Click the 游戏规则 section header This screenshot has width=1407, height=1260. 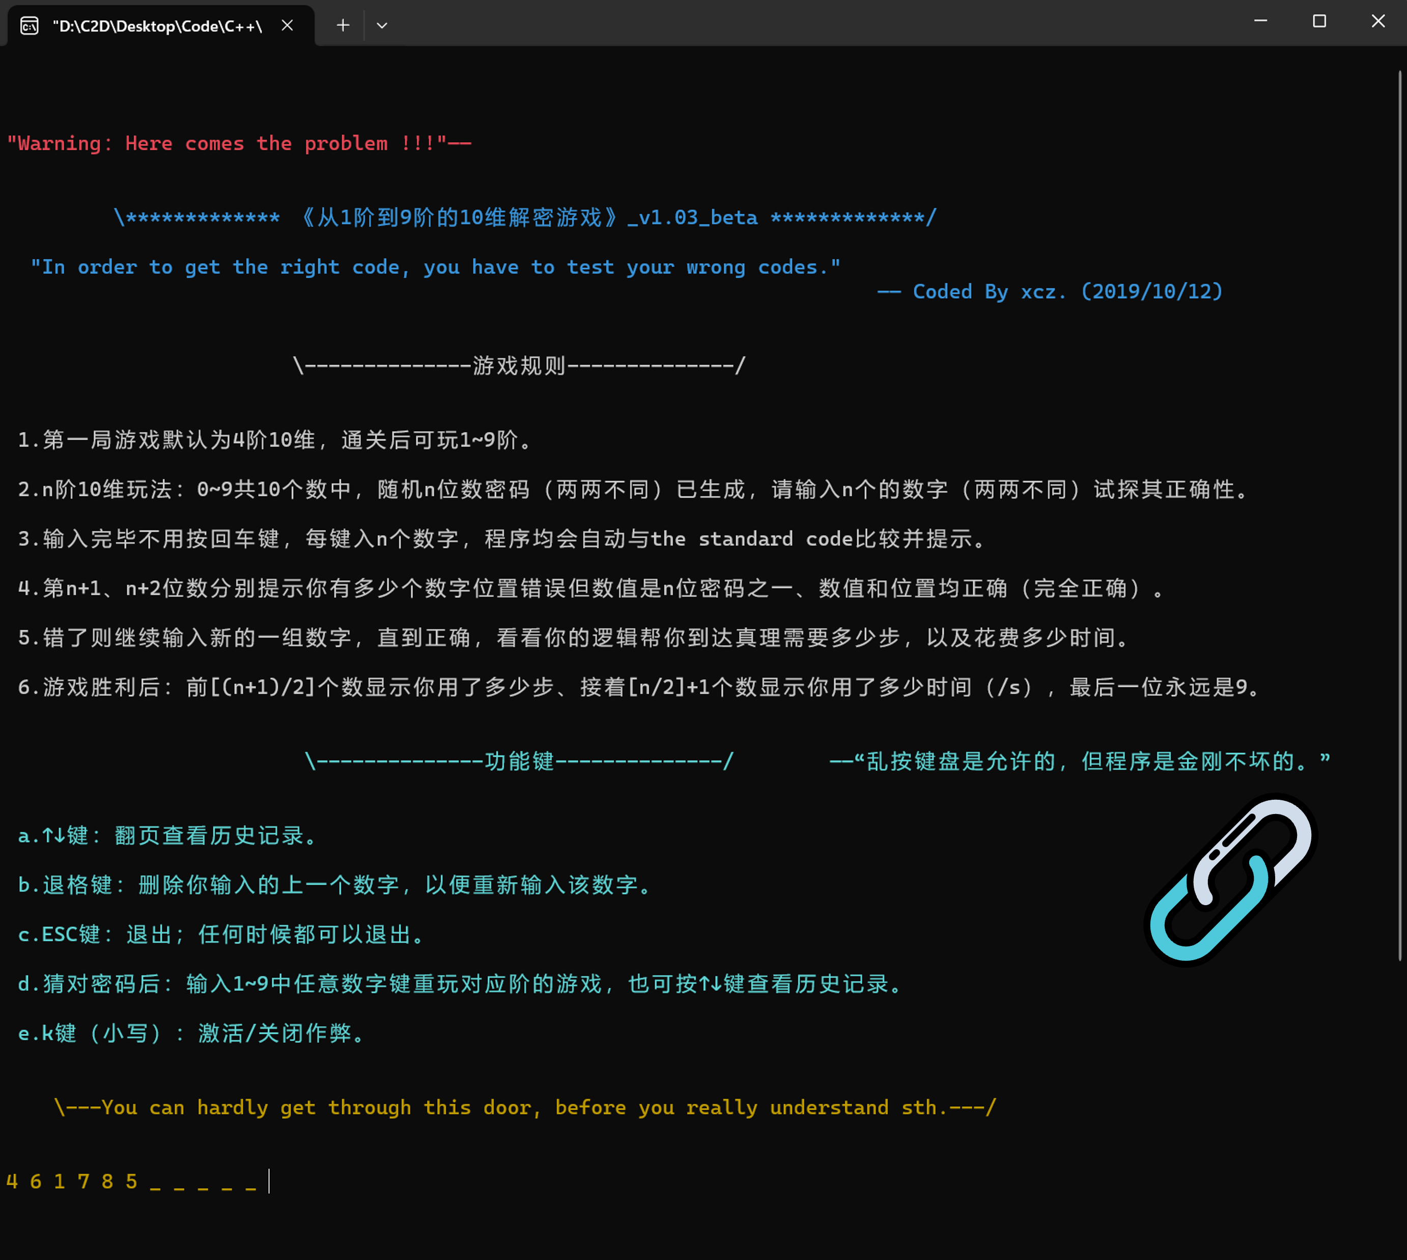(x=519, y=366)
